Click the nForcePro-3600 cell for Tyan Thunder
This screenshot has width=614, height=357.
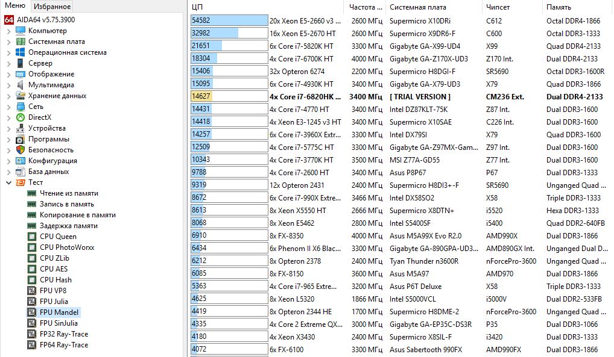[511, 261]
